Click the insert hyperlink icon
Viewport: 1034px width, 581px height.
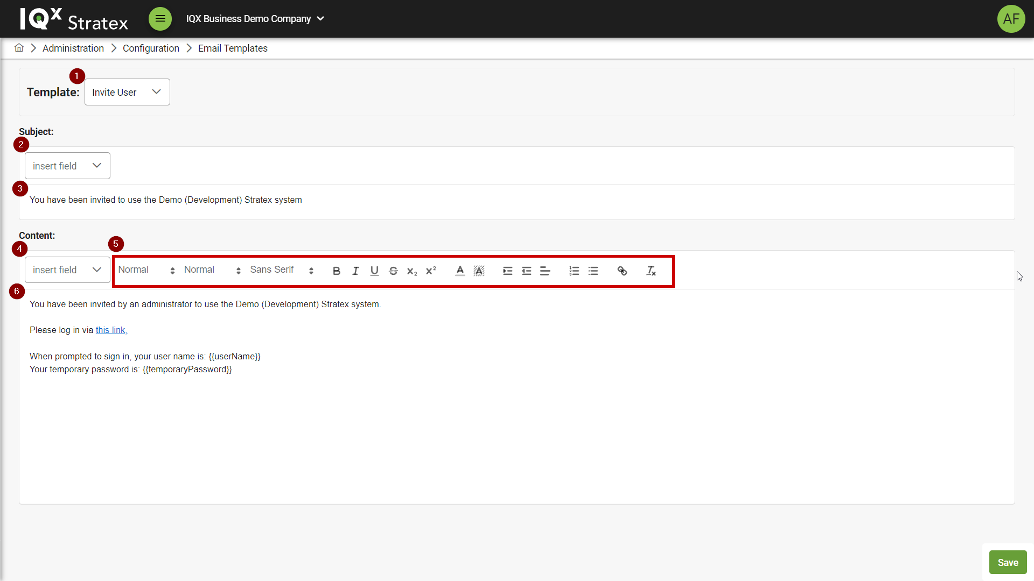click(622, 271)
